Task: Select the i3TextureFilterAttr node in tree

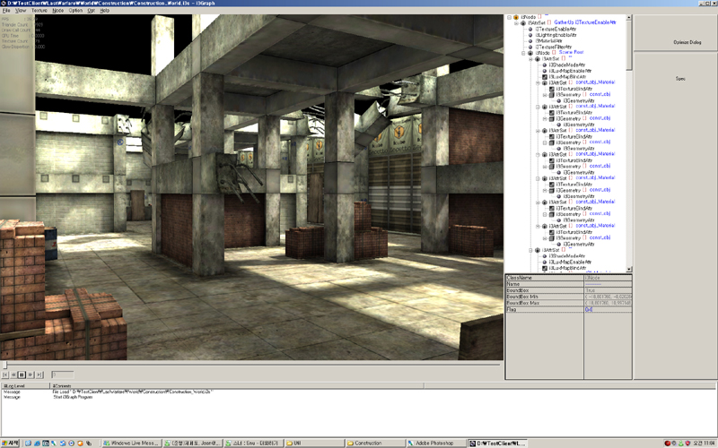Action: [556, 47]
